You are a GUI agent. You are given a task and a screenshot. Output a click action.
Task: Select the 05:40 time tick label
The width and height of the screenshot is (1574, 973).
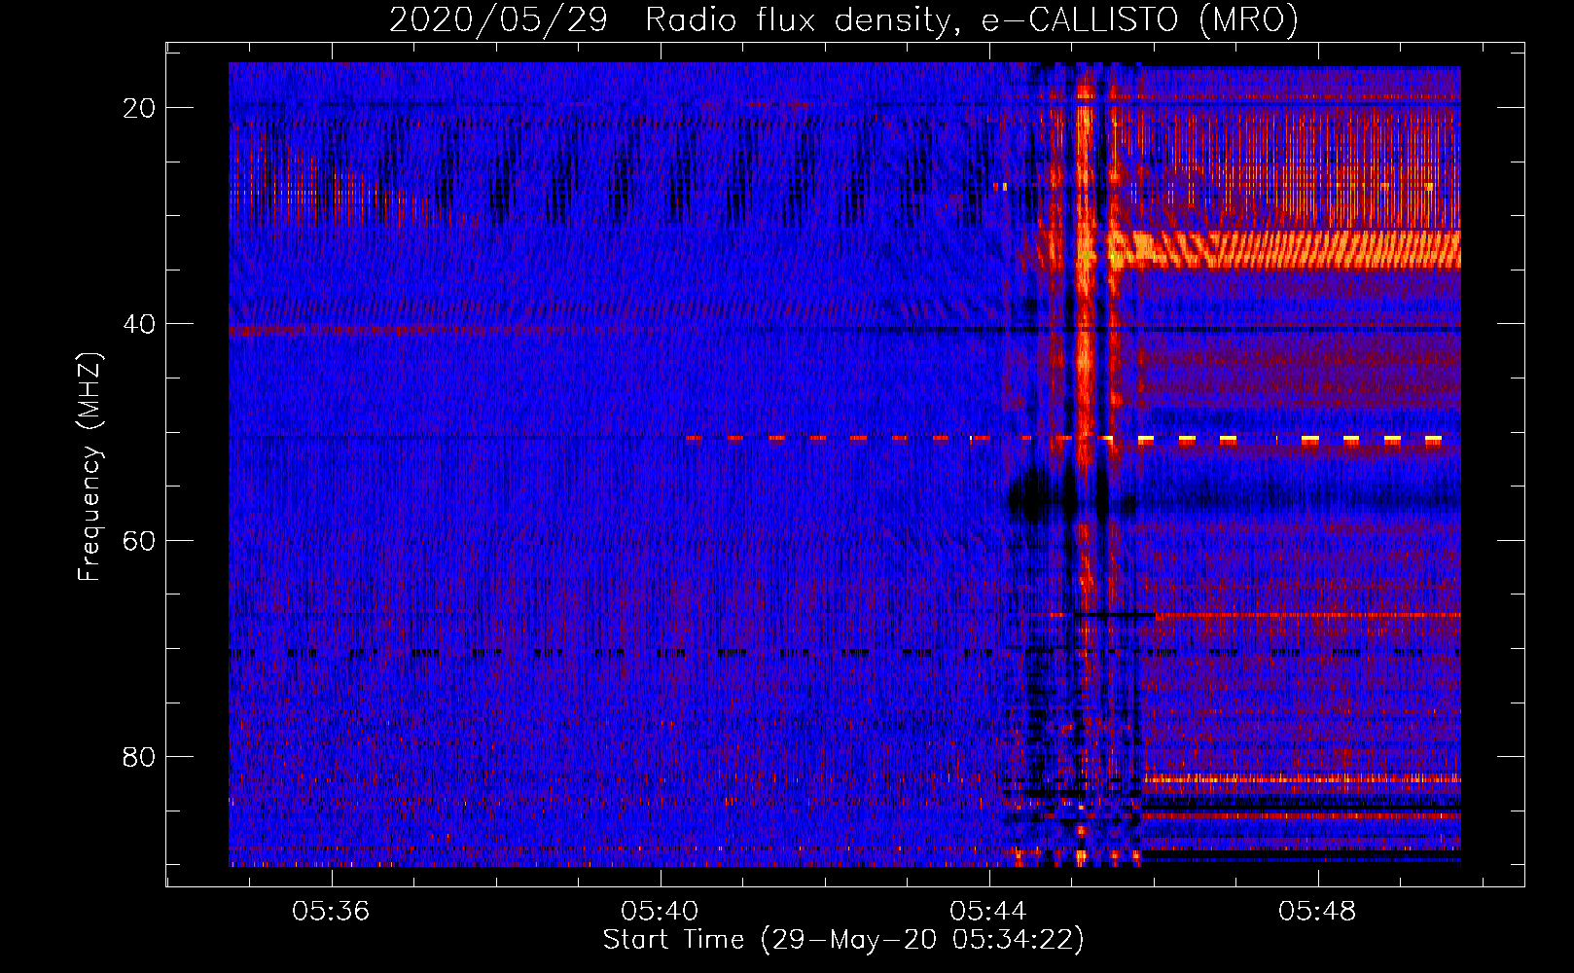[x=661, y=912]
